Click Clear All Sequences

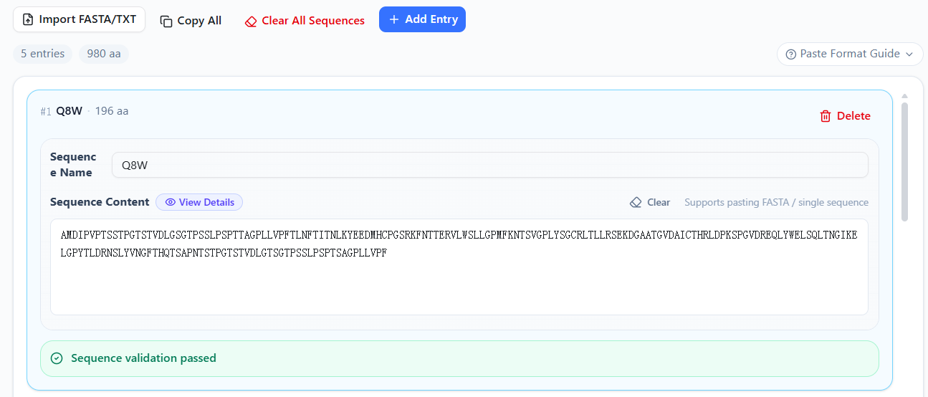tap(305, 21)
